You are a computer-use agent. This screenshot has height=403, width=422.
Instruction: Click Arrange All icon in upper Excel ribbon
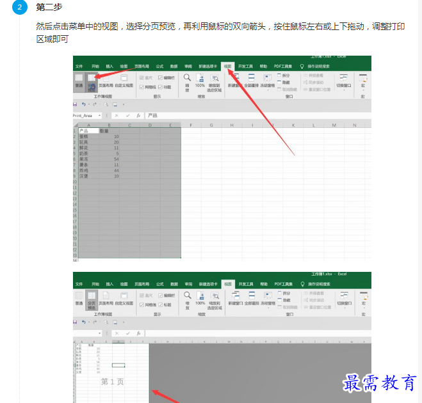point(251,78)
